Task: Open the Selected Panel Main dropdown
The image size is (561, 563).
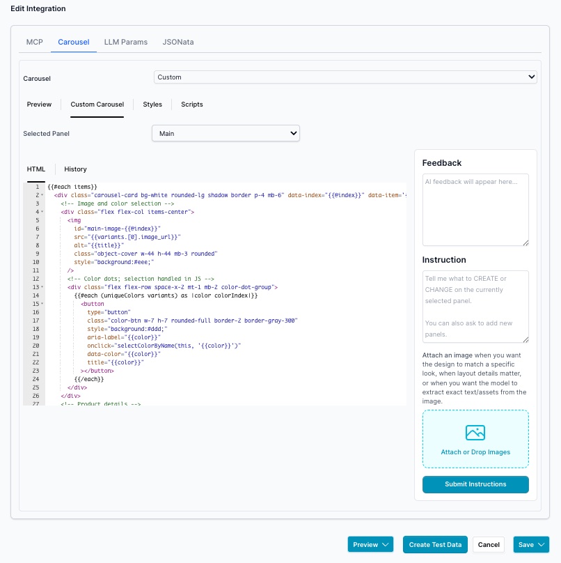Action: click(x=226, y=133)
